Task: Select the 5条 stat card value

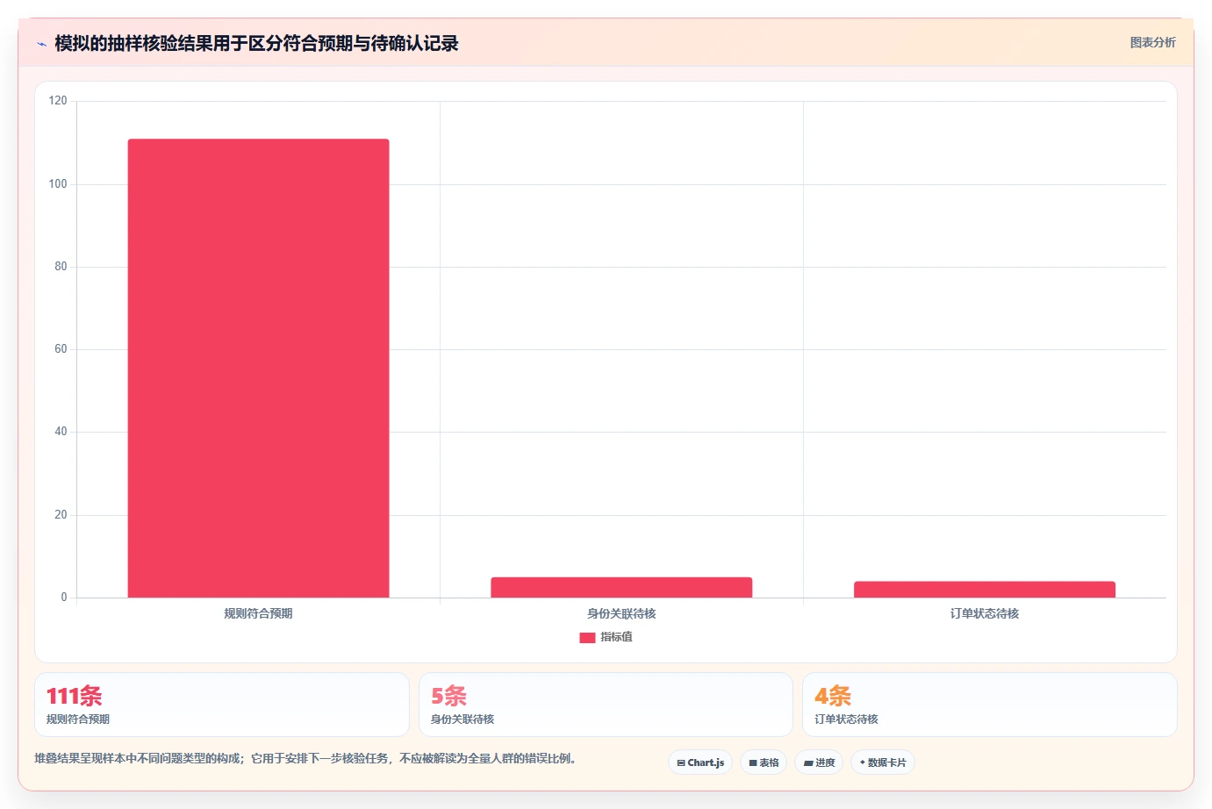Action: (x=448, y=696)
